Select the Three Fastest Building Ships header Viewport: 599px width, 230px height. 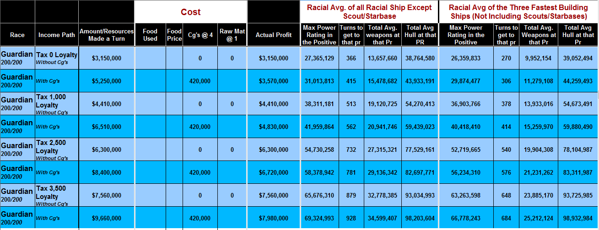pyautogui.click(x=518, y=12)
